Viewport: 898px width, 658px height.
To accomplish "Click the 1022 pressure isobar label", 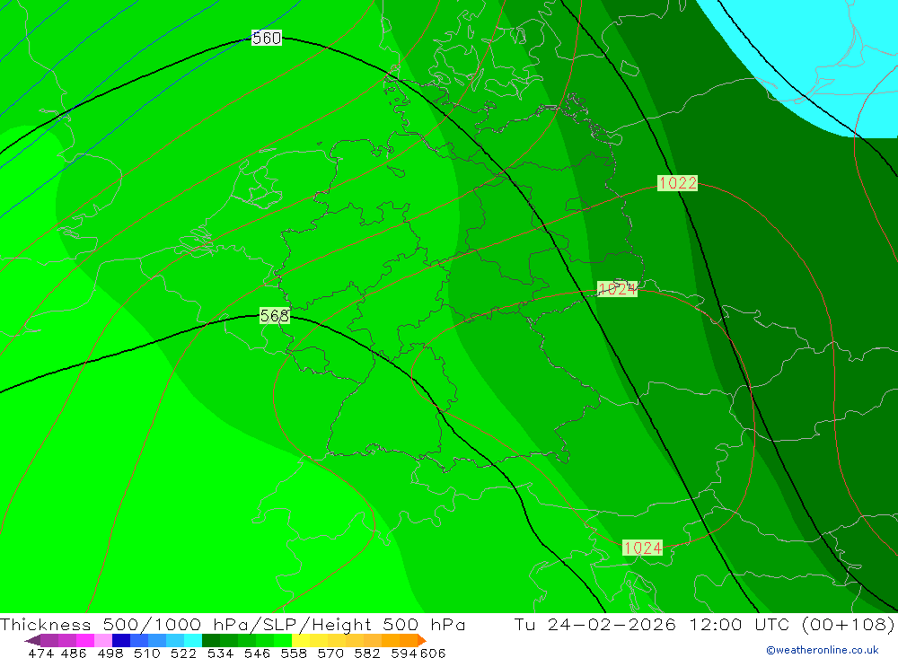I will [x=677, y=183].
